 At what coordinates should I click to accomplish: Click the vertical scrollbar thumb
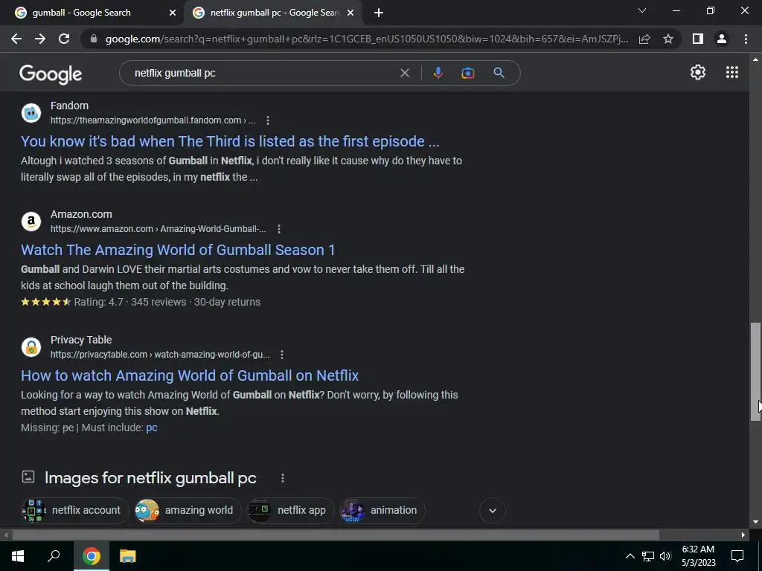pyautogui.click(x=755, y=372)
